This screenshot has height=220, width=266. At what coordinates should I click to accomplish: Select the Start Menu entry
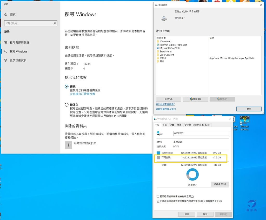(165, 51)
